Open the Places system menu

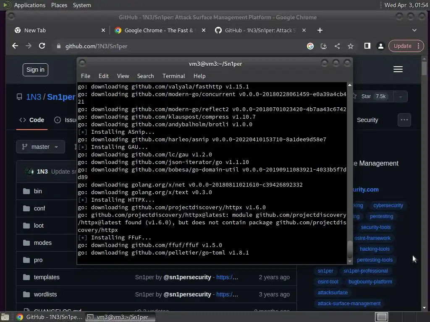[59, 5]
